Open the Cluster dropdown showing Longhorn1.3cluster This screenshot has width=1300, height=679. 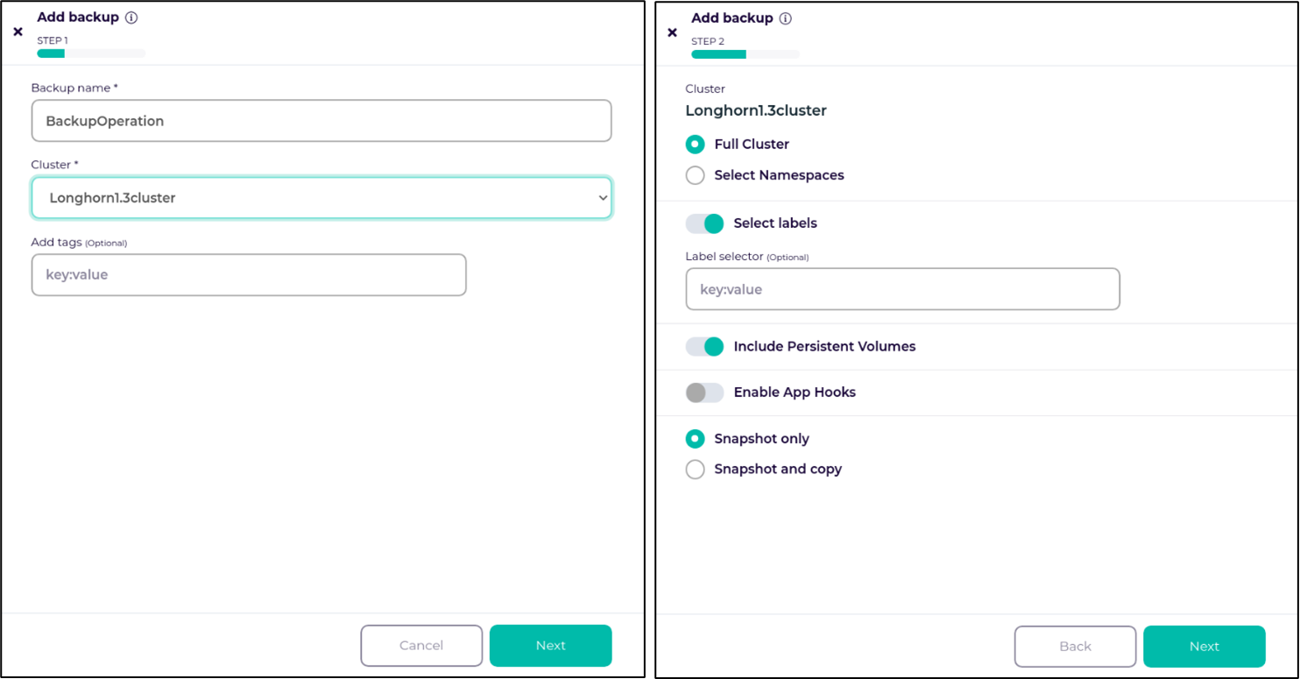tap(321, 198)
